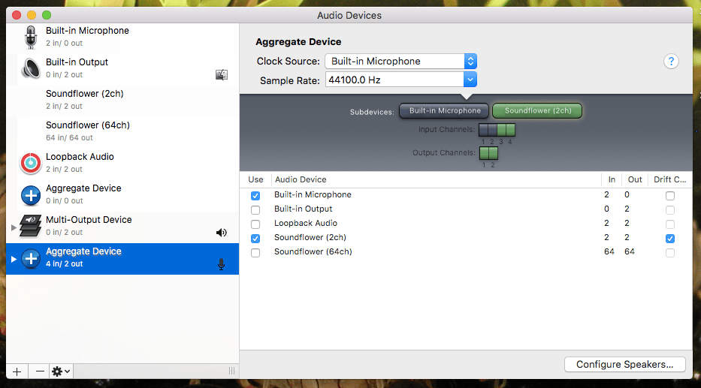This screenshot has height=388, width=701.
Task: Click the system sound effects icon on Built-in Output
Action: pos(222,74)
